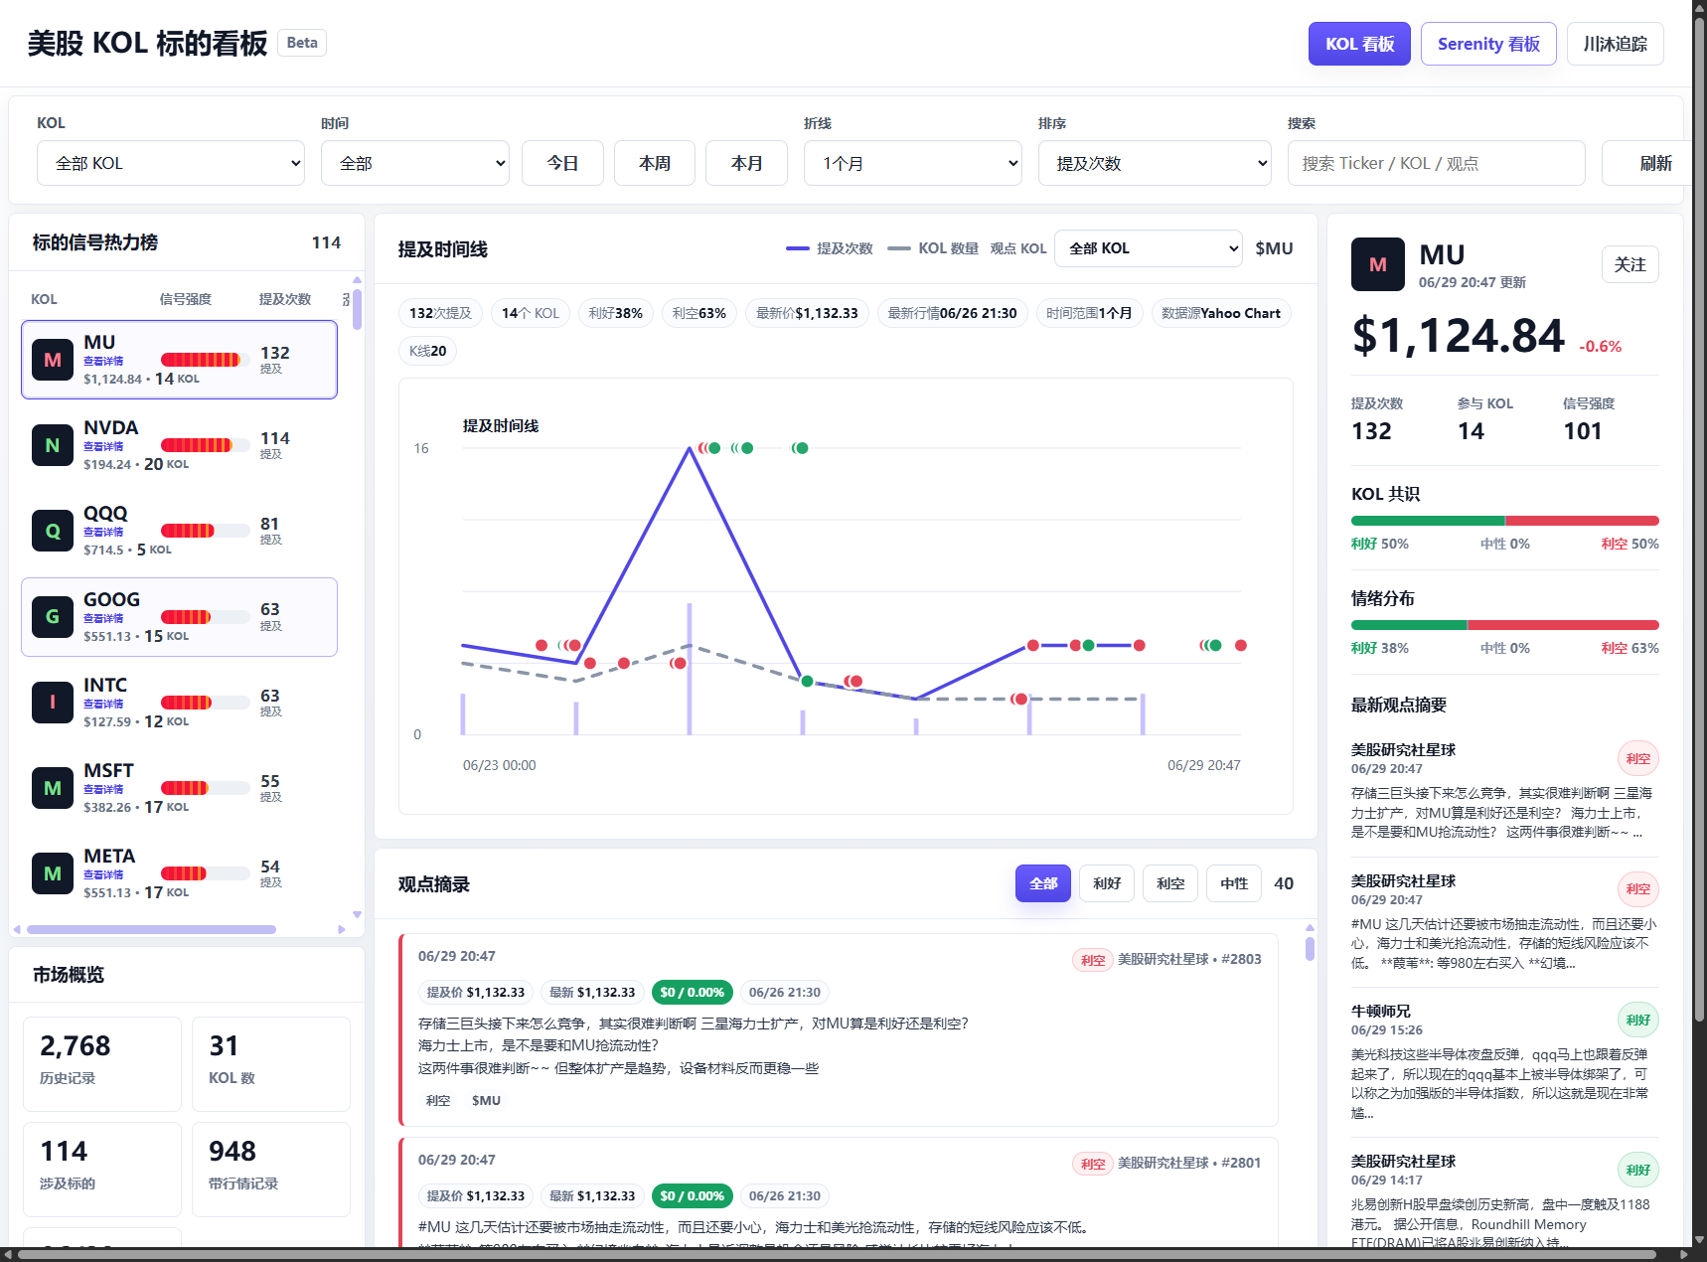Screen dimensions: 1707x1262
Task: Switch to the Serenity 看板 tab
Action: click(x=1488, y=44)
